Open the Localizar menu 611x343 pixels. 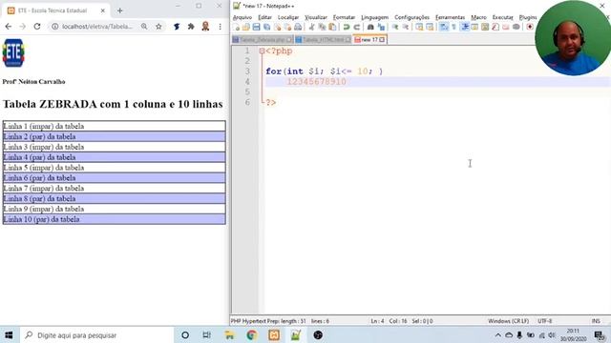coord(288,17)
